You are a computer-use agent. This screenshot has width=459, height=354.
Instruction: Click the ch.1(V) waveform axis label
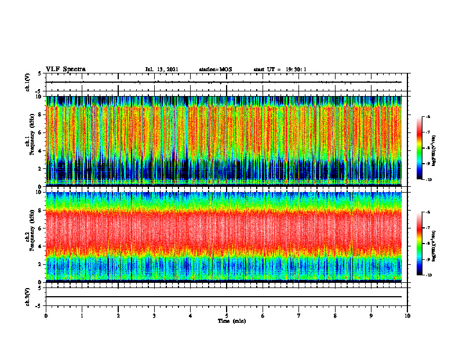tap(28, 82)
